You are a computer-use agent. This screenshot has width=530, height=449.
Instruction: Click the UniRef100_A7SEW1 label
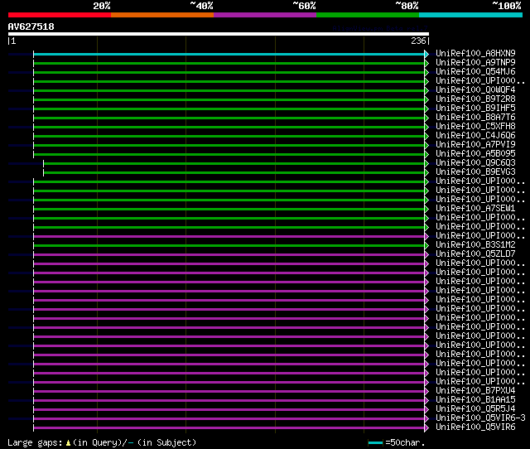click(475, 209)
